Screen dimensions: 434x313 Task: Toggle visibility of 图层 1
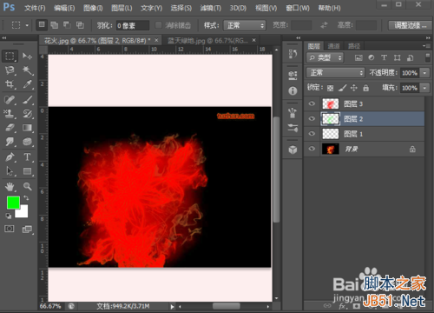tap(312, 134)
